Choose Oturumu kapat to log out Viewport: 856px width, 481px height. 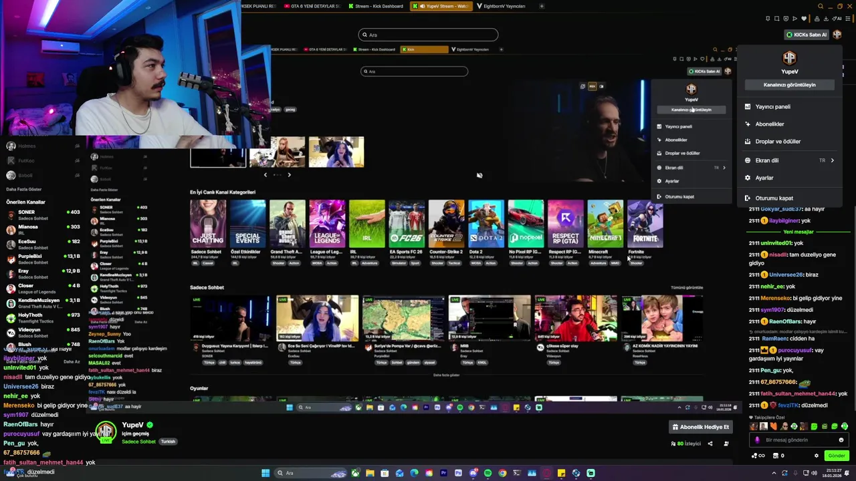click(x=774, y=198)
